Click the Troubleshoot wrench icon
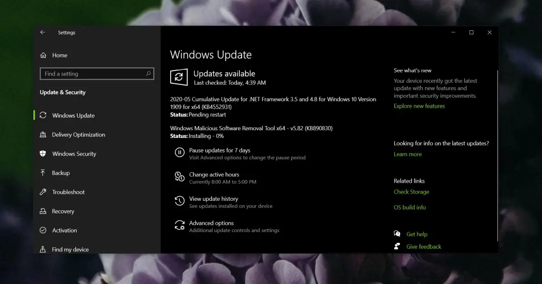The width and height of the screenshot is (542, 284). (43, 192)
